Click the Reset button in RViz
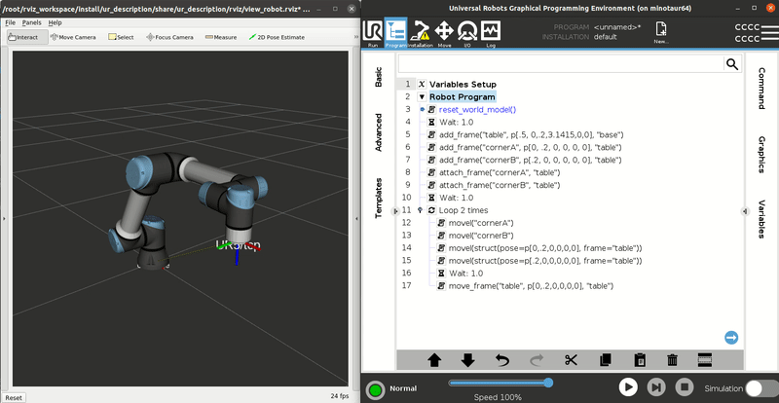The height and width of the screenshot is (403, 779). pos(14,397)
